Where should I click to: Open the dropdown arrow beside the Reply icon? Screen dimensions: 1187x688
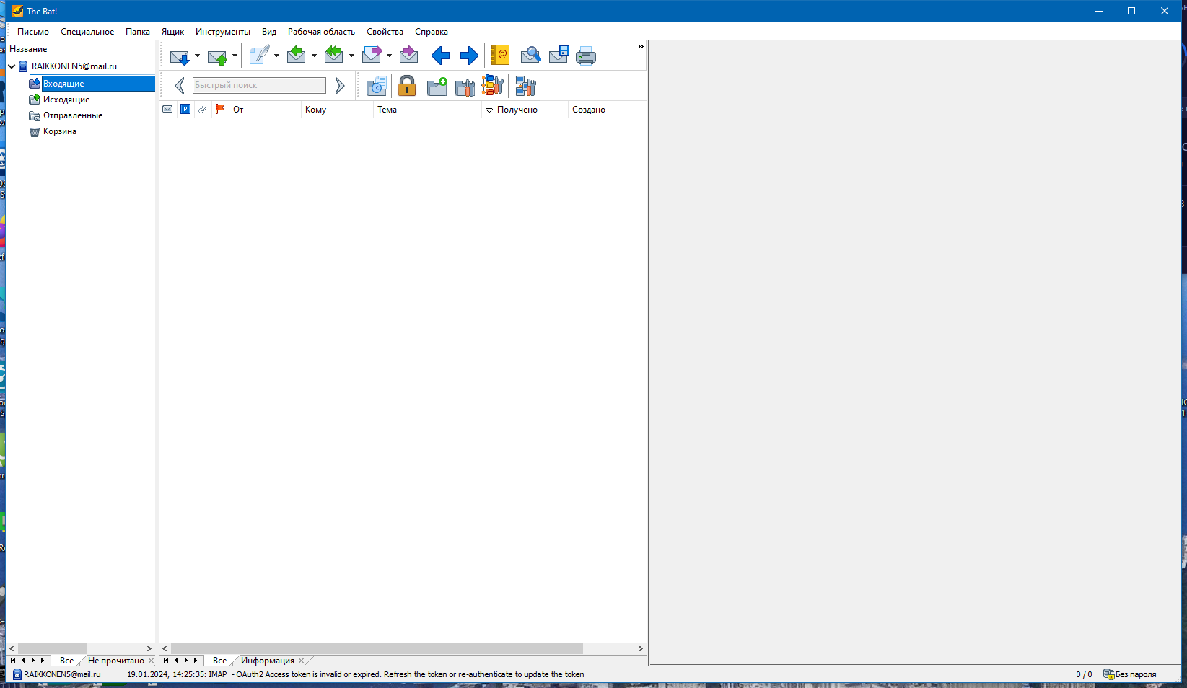click(314, 56)
